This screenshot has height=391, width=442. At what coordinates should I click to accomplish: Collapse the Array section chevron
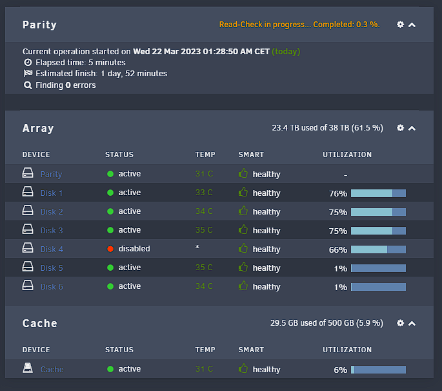click(412, 128)
